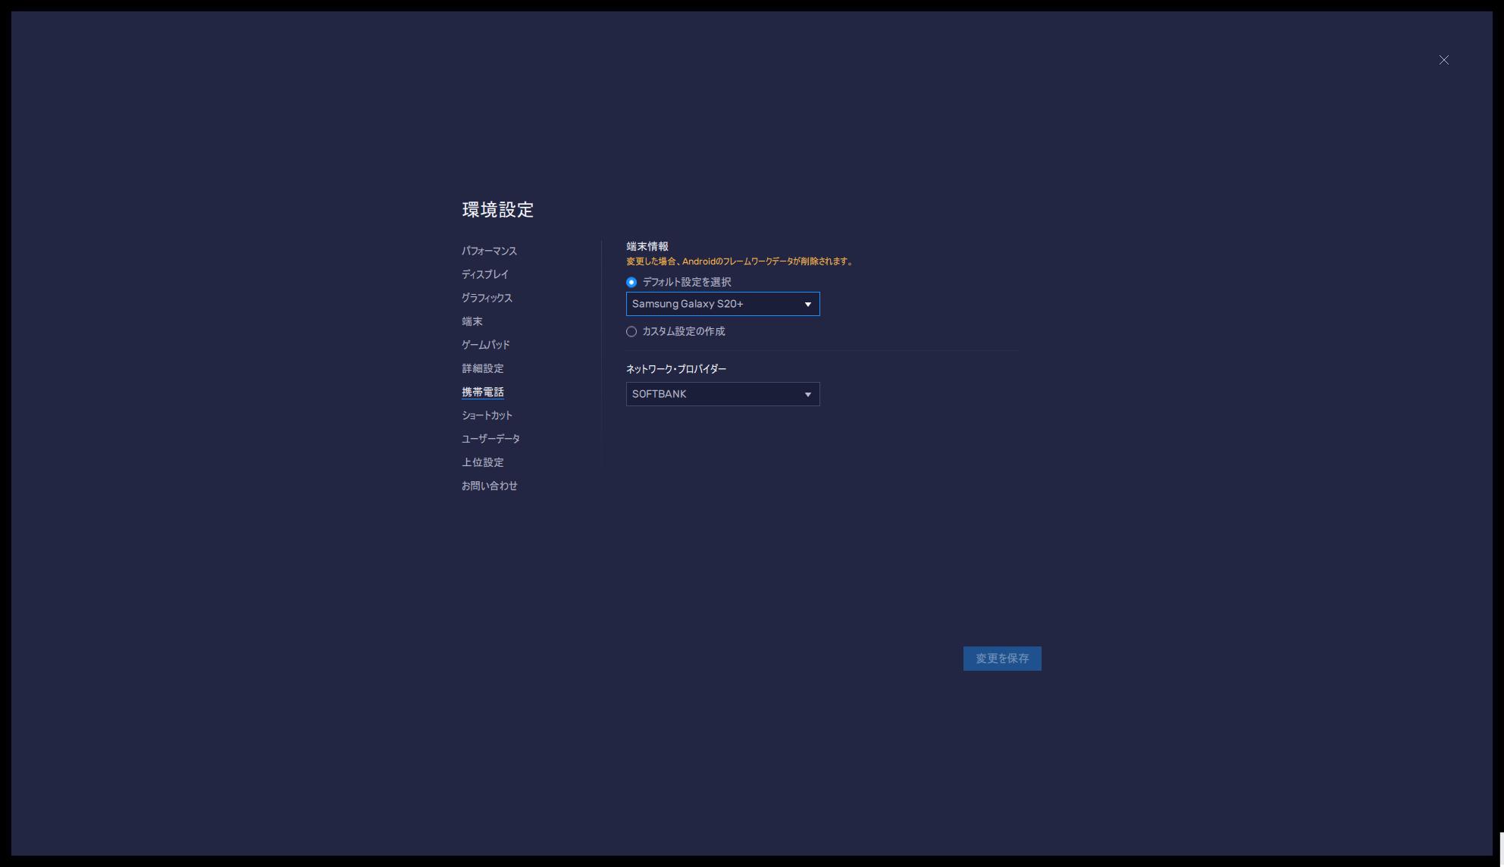Open the SOFTBANK network provider dropdown

tap(722, 393)
